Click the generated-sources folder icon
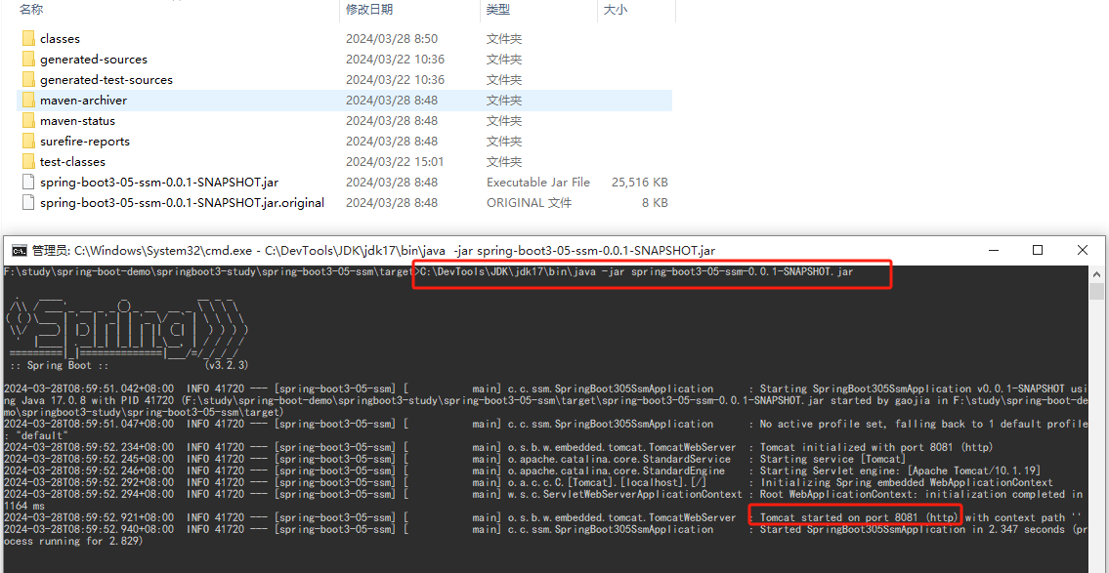 point(28,59)
